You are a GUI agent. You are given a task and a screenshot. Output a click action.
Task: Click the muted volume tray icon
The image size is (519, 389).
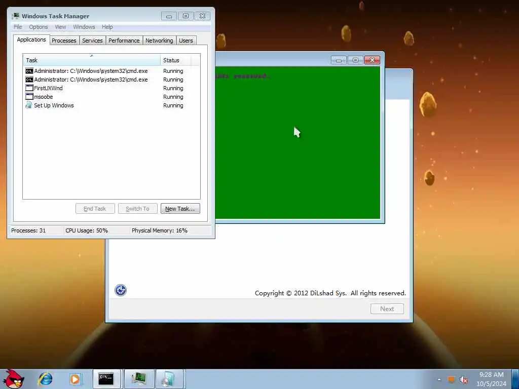[x=464, y=380]
